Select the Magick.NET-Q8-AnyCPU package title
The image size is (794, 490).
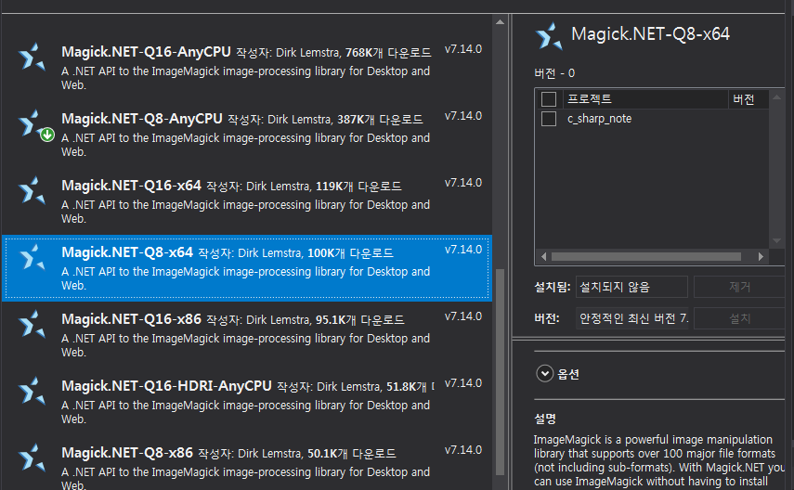click(142, 119)
